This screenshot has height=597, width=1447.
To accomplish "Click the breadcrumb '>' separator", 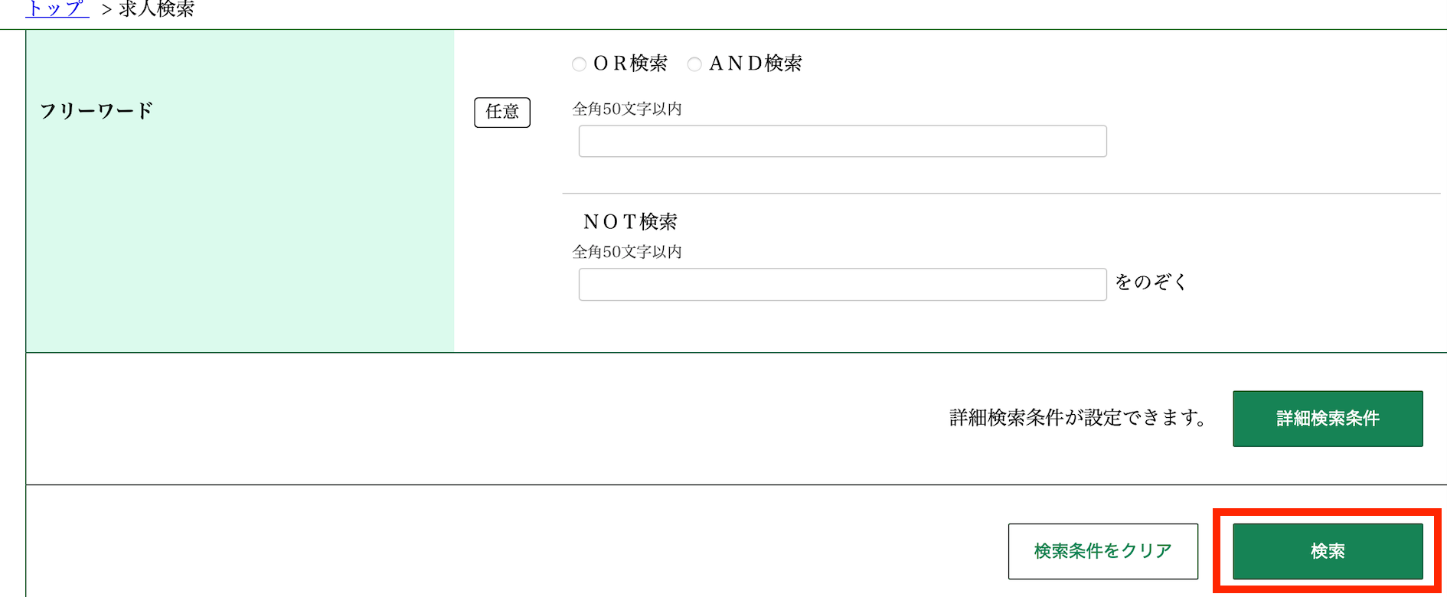I will pos(106,10).
